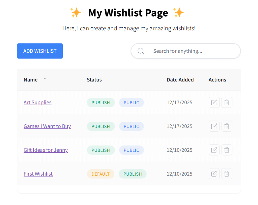Open the pencil edit icon for Gift Ideas for Jenny
The height and width of the screenshot is (205, 258).
214,150
